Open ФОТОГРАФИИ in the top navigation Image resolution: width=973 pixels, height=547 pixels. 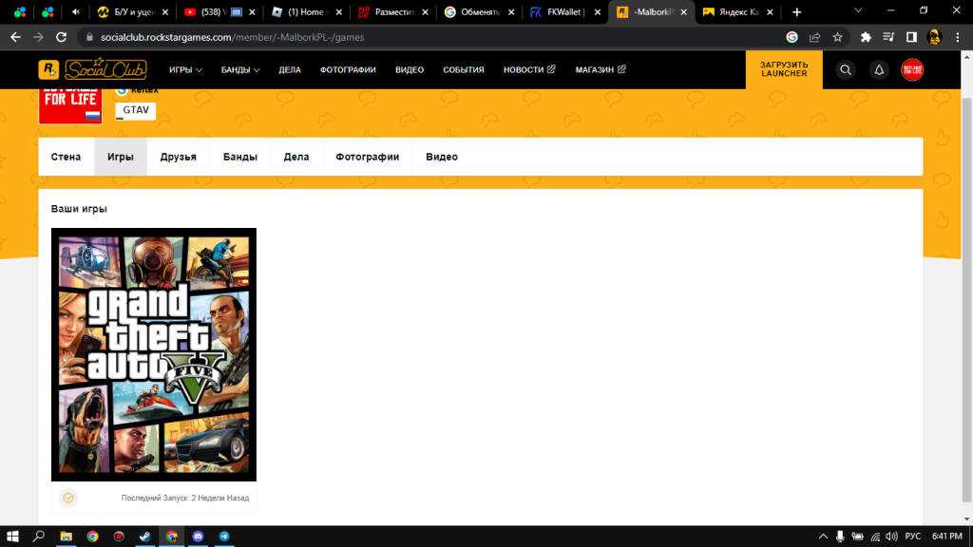[348, 69]
